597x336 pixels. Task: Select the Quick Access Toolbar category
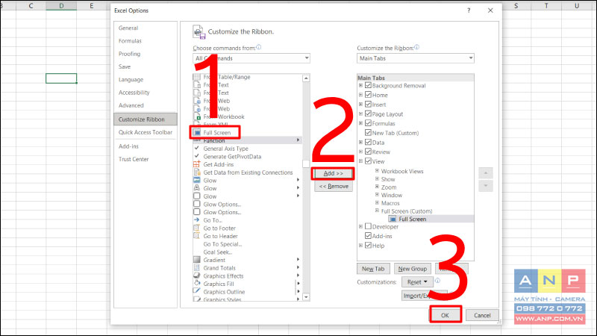(x=146, y=132)
